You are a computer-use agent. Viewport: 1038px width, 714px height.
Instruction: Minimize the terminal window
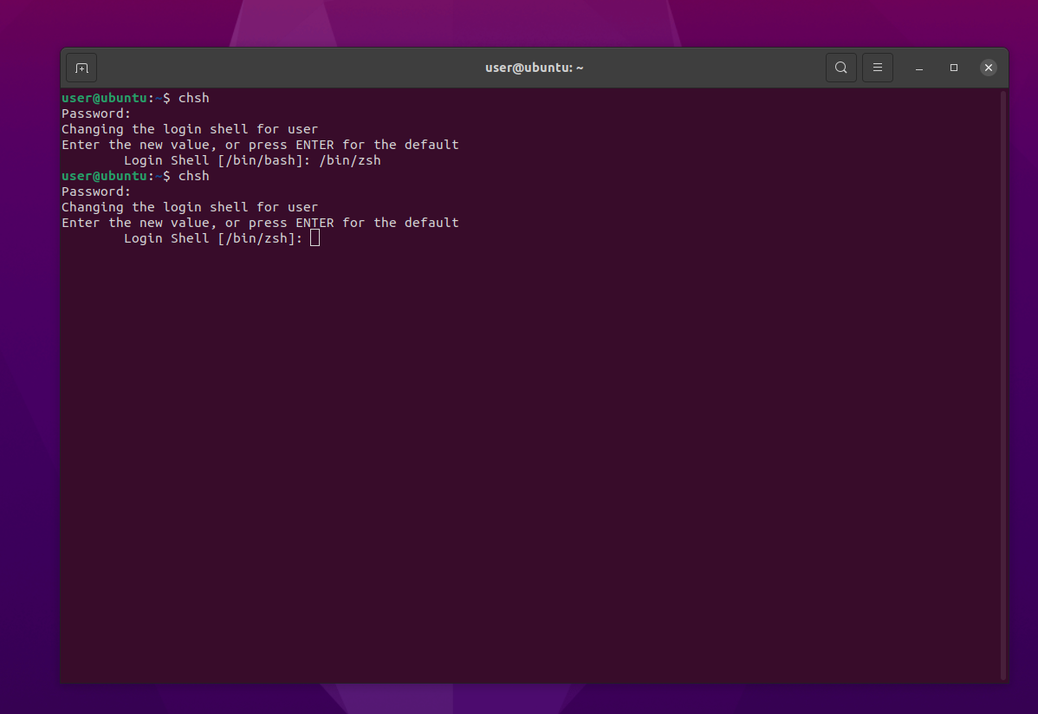pos(919,68)
